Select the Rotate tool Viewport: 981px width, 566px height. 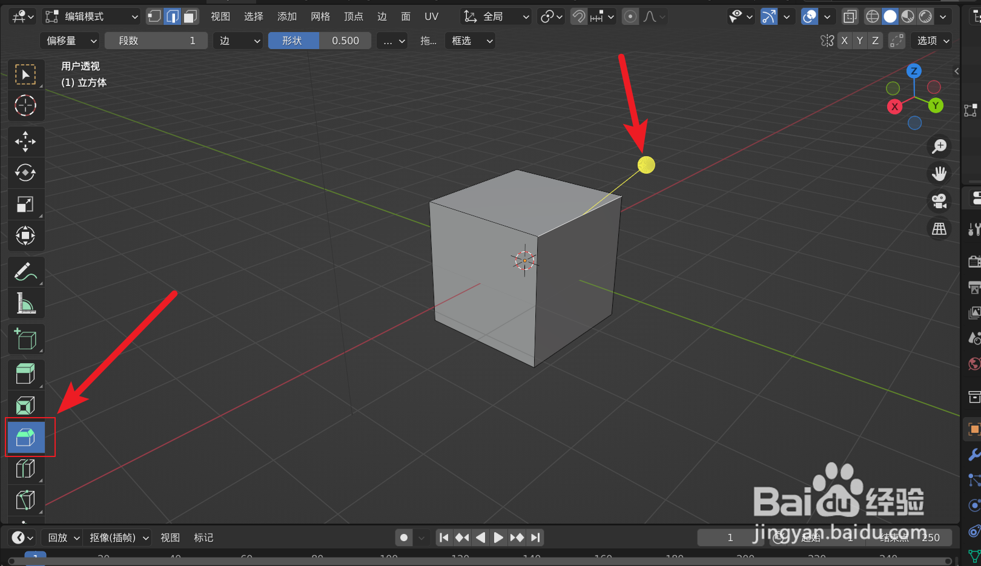click(x=25, y=173)
